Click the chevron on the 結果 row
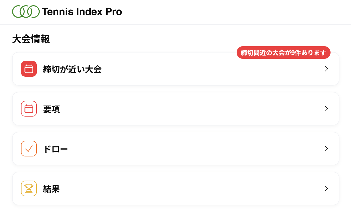 (x=326, y=188)
